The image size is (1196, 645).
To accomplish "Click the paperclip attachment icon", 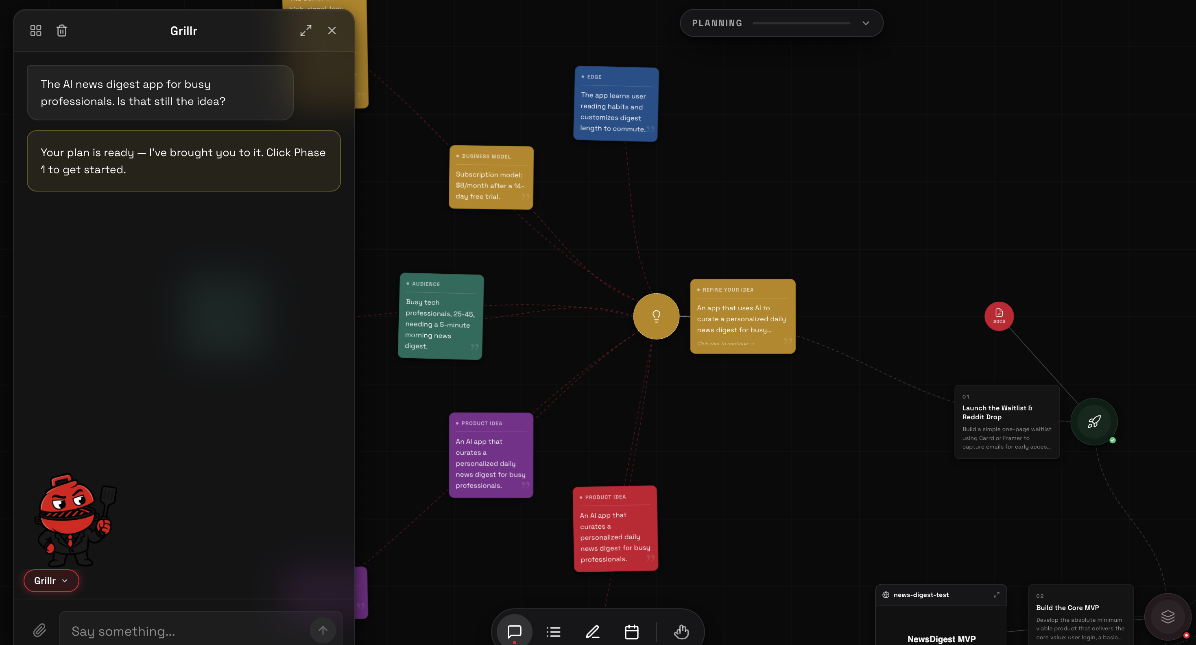I will pos(39,630).
